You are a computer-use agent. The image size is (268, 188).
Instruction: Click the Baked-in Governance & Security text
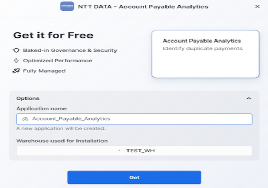70,50
